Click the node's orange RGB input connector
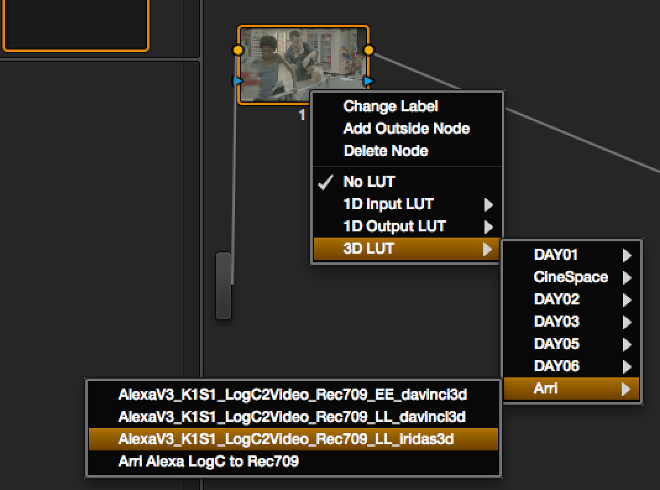The height and width of the screenshot is (490, 660). coord(239,50)
